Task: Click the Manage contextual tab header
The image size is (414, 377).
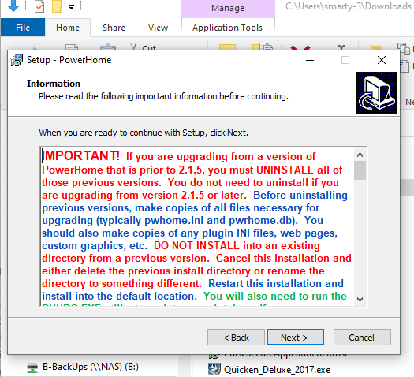Action: click(x=228, y=8)
